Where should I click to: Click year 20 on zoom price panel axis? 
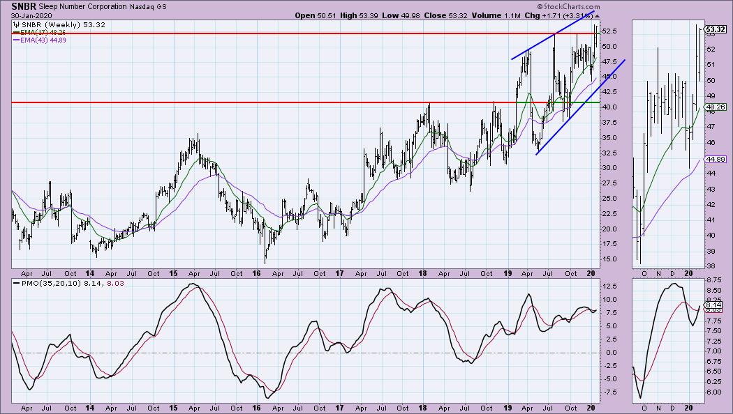[x=688, y=273]
